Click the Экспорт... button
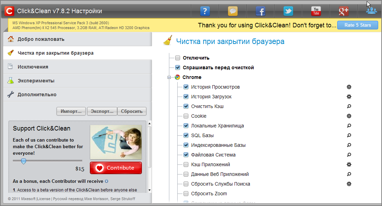The width and height of the screenshot is (382, 206). 102,111
